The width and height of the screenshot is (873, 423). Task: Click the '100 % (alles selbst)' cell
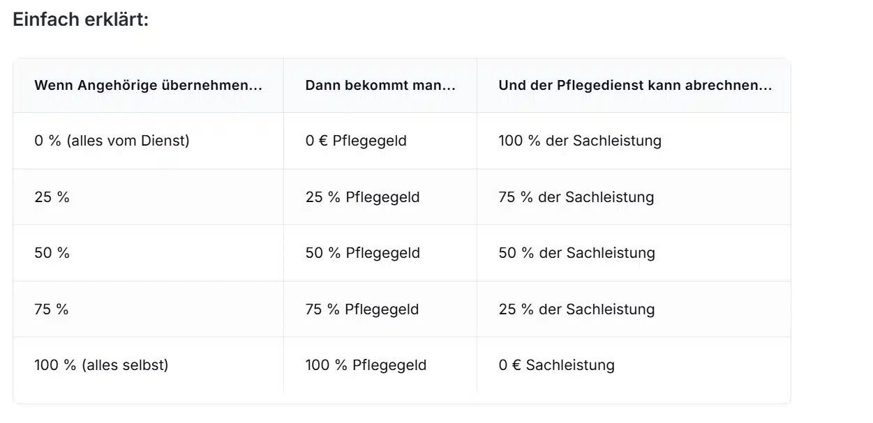[101, 365]
